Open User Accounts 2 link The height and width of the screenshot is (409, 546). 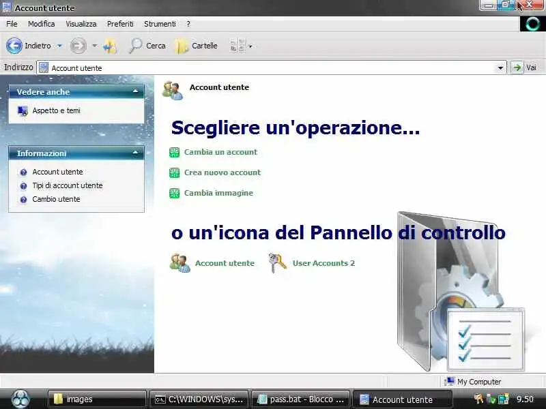[x=324, y=263]
